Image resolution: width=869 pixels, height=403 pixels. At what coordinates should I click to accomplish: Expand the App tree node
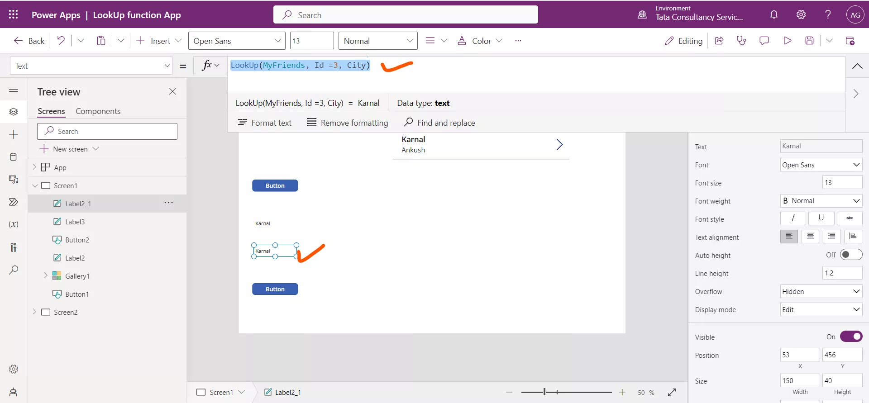pos(34,167)
